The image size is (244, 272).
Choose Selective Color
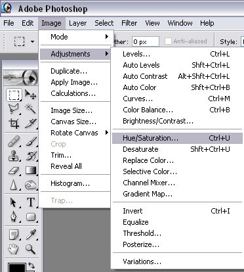point(177,171)
